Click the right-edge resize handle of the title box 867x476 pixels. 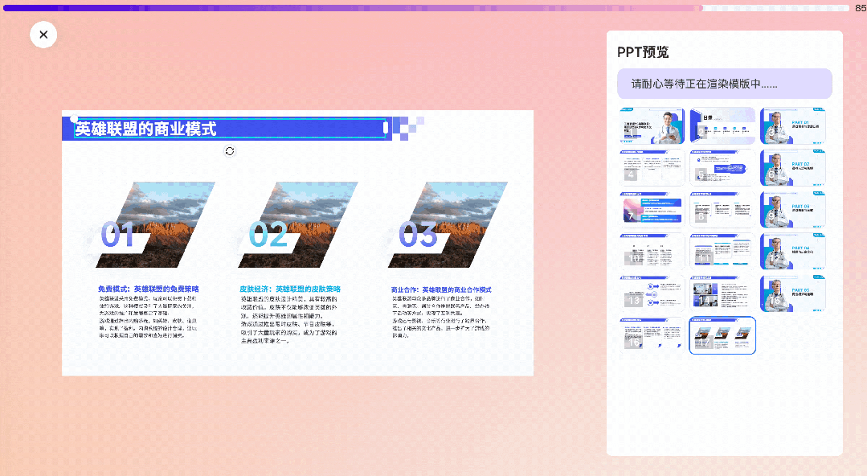coord(386,128)
